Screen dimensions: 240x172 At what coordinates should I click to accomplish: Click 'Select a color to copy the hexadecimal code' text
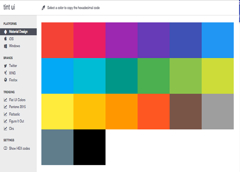point(73,8)
